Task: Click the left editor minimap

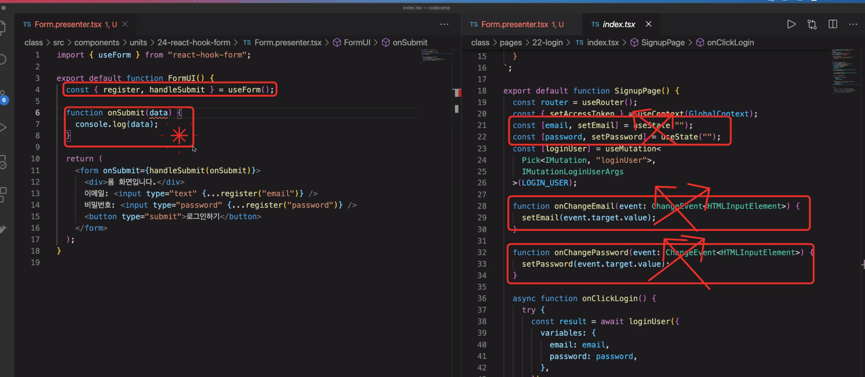Action: pos(434,56)
